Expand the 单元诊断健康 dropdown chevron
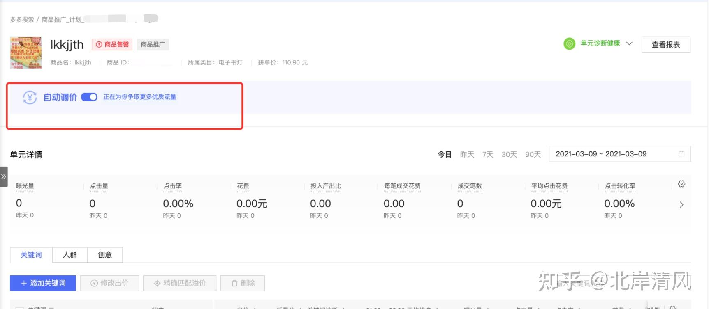 629,43
